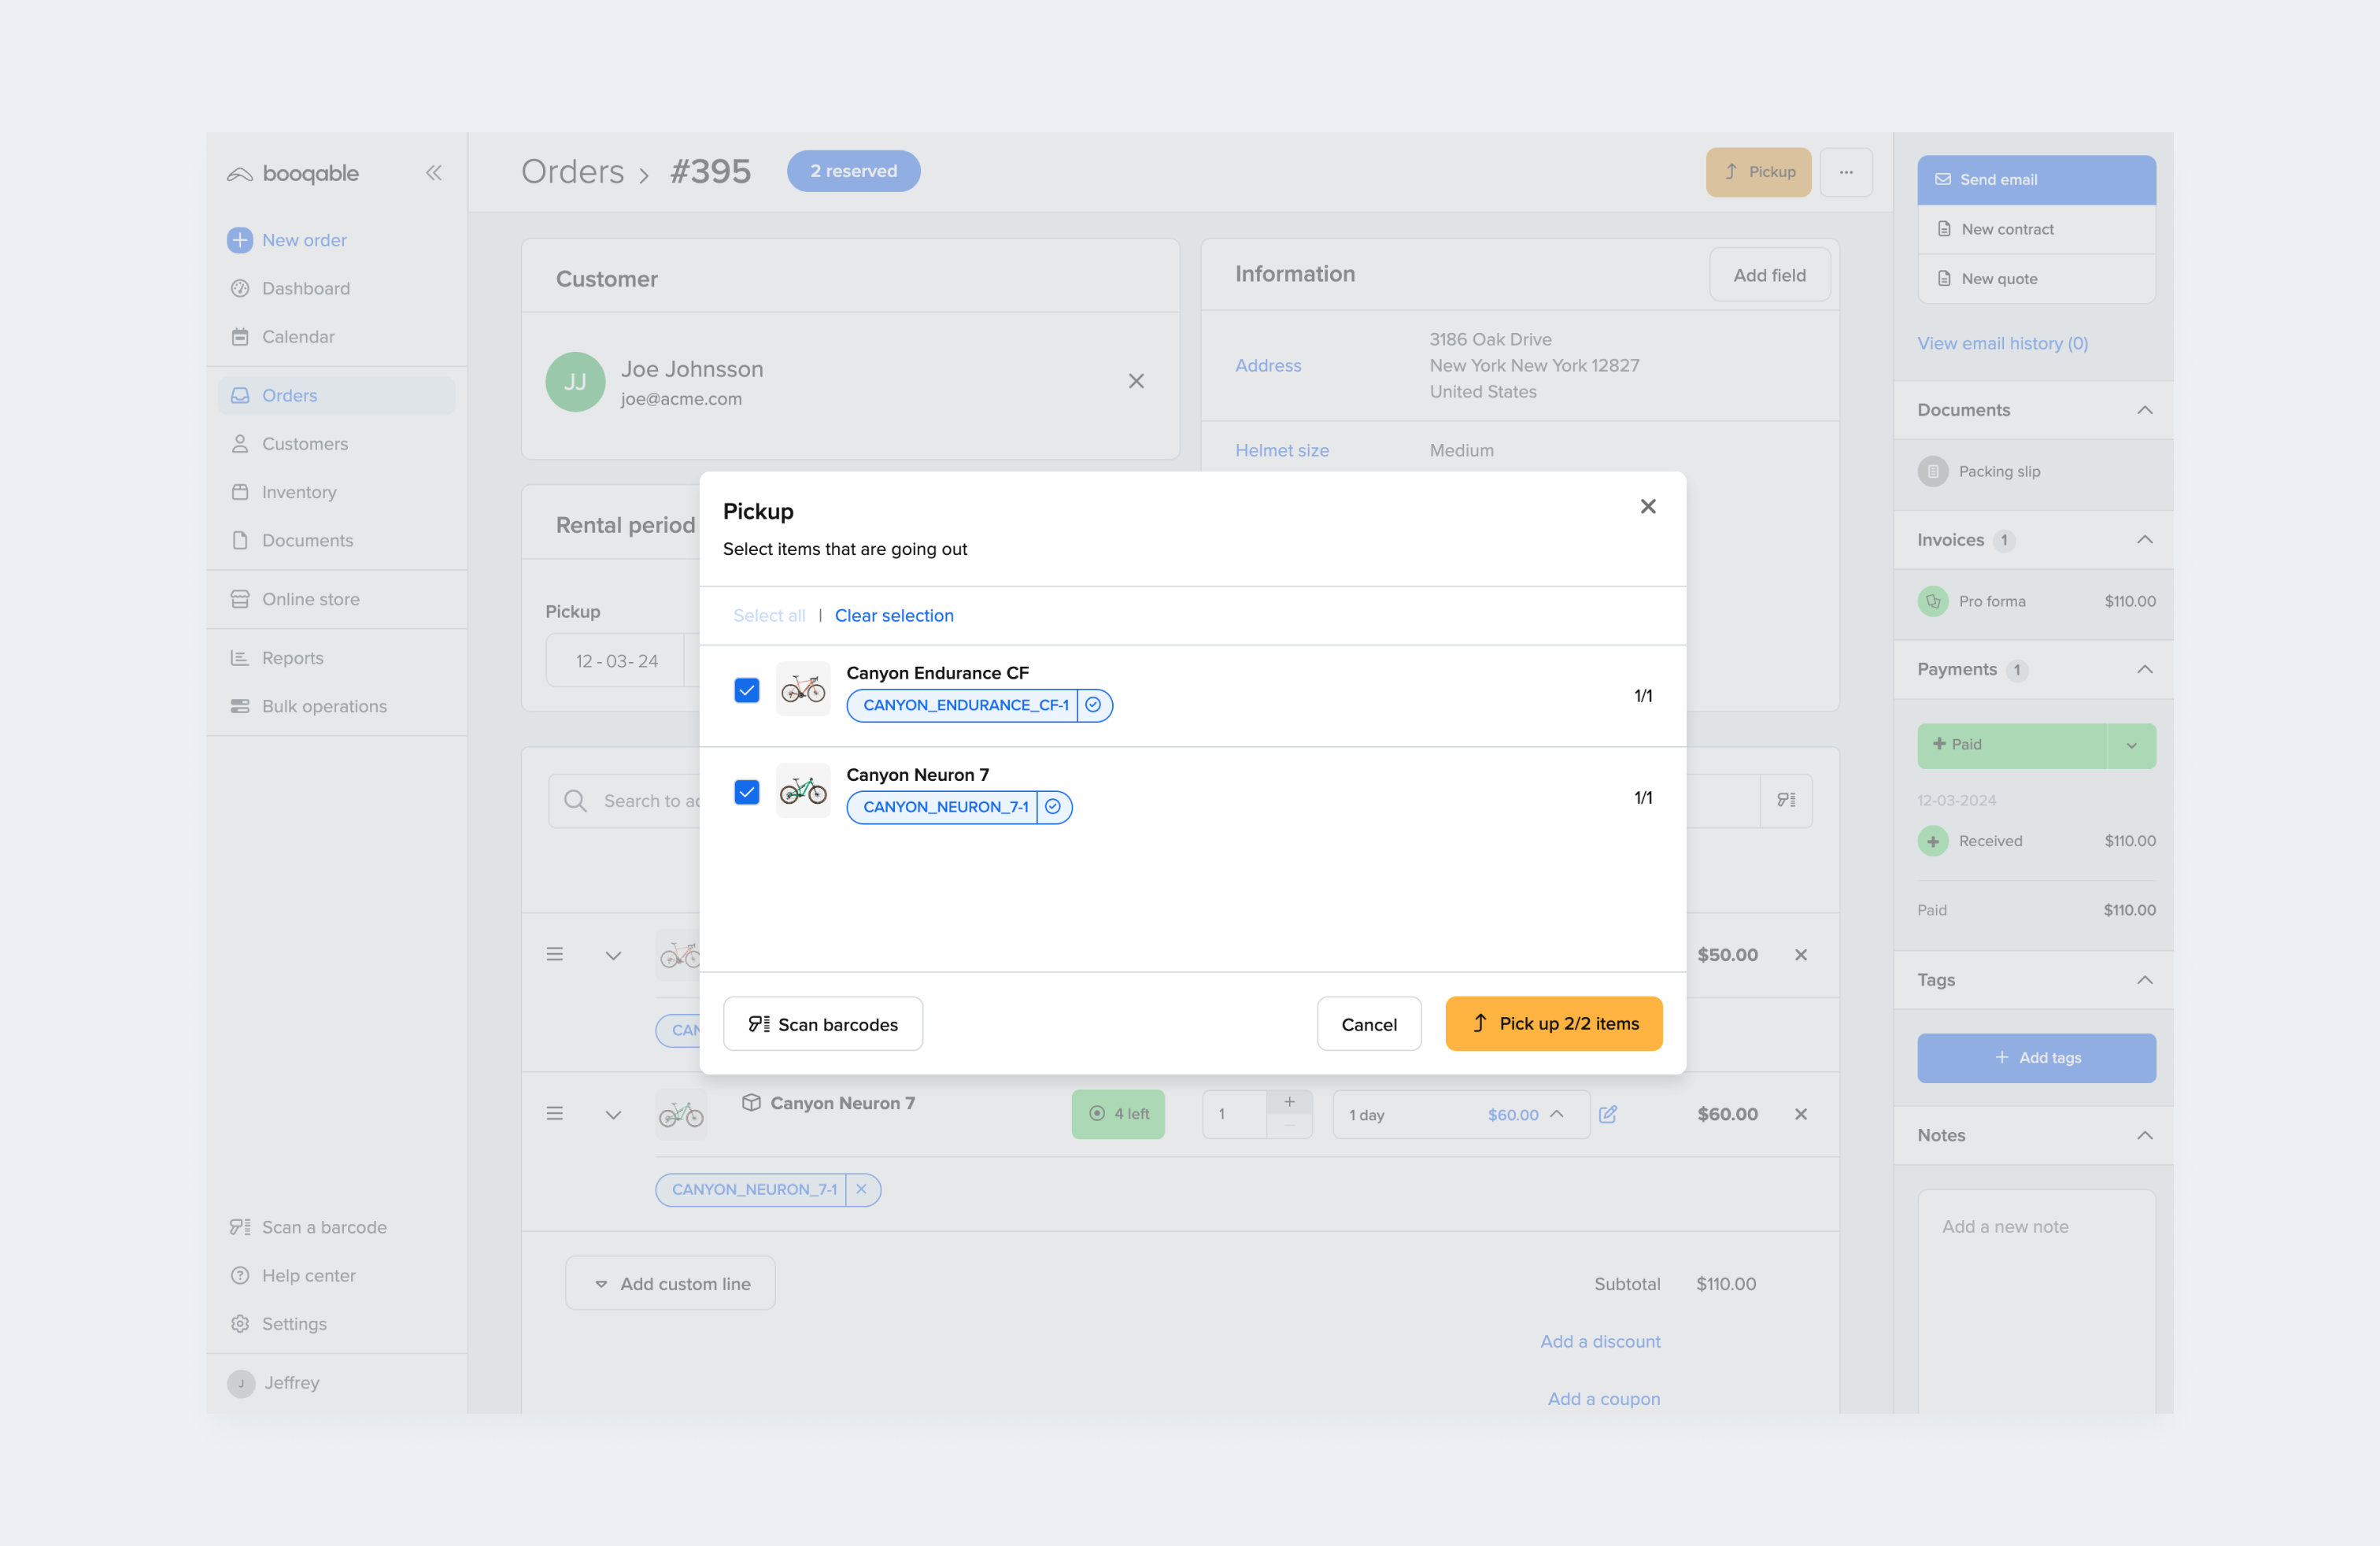Uncheck the Canyon Endurance CF pickup item
Image resolution: width=2380 pixels, height=1546 pixels.
[746, 690]
